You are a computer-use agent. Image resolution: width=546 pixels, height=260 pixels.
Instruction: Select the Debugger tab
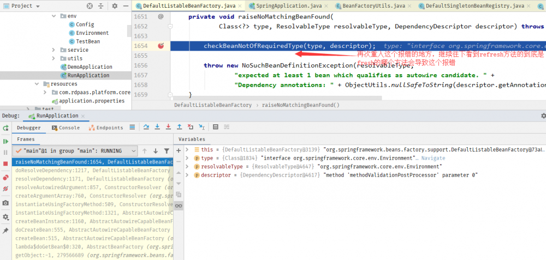pyautogui.click(x=29, y=128)
